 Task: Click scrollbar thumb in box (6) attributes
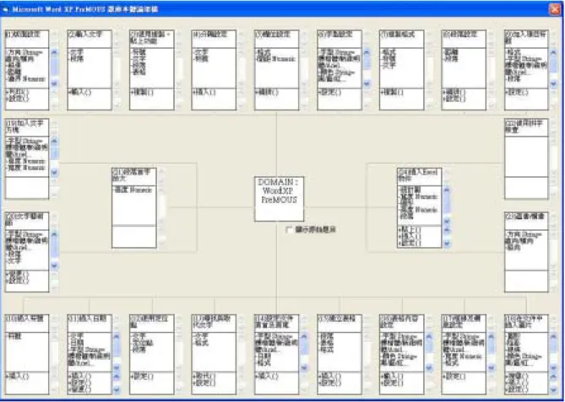click(x=367, y=62)
